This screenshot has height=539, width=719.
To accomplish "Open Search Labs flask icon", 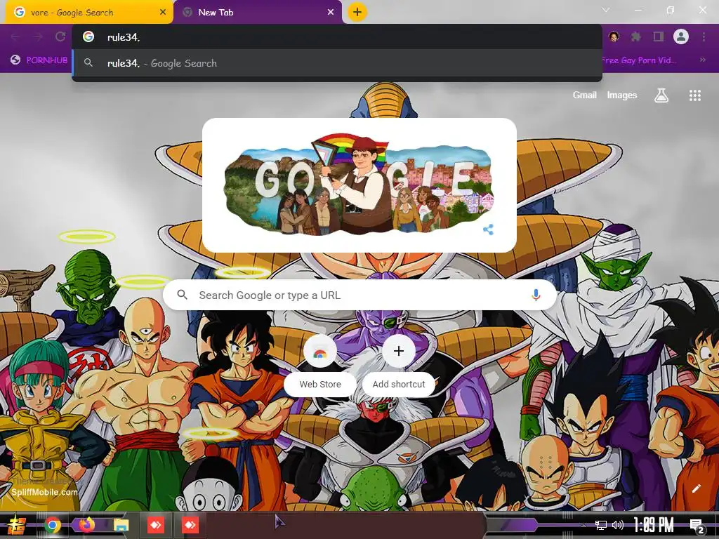I will (x=661, y=95).
